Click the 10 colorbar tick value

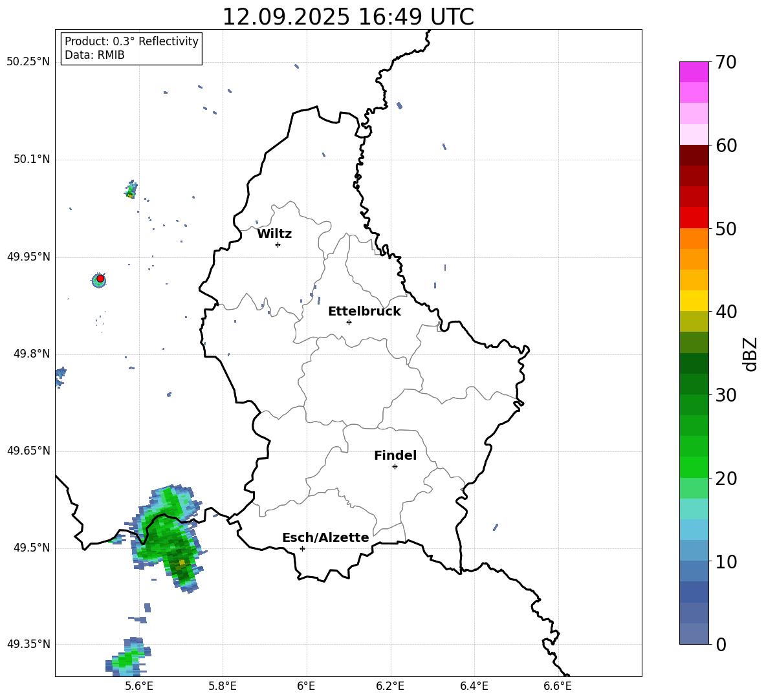click(726, 561)
